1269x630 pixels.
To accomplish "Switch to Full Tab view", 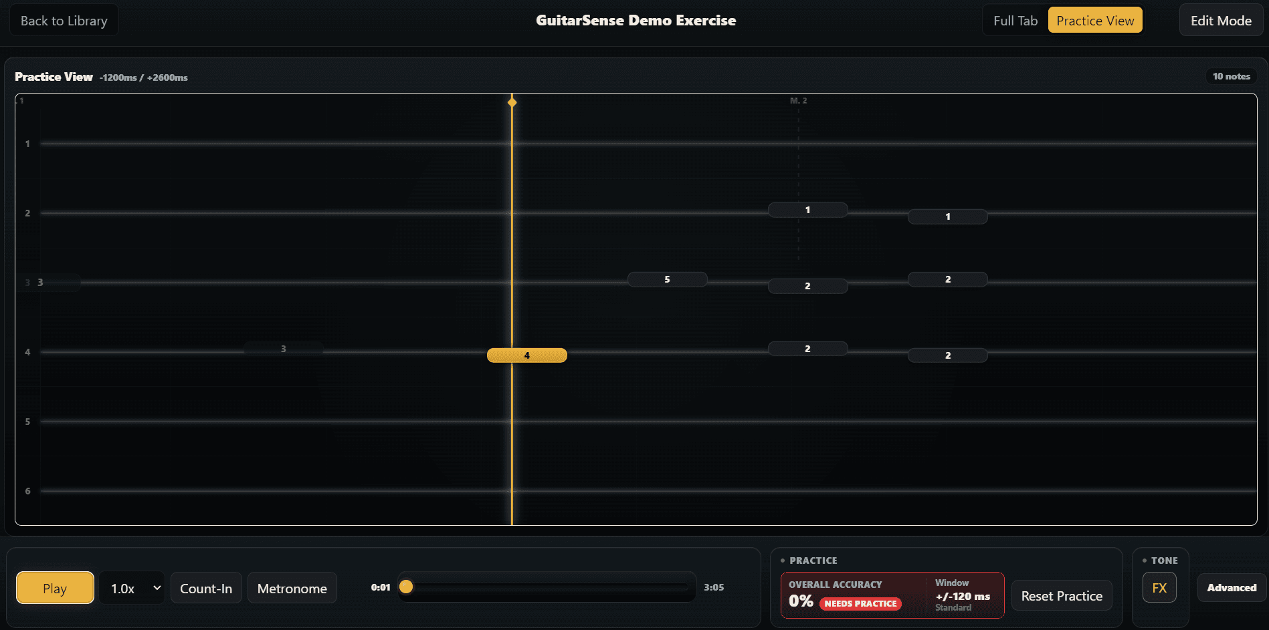I will 1015,21.
